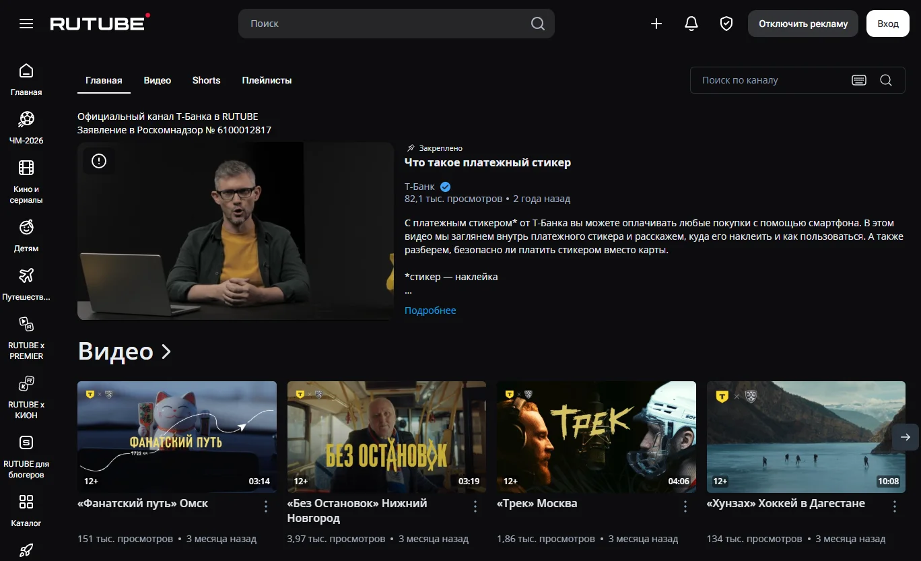
Task: Click the verified badge next to Т-Банк
Action: coord(446,187)
